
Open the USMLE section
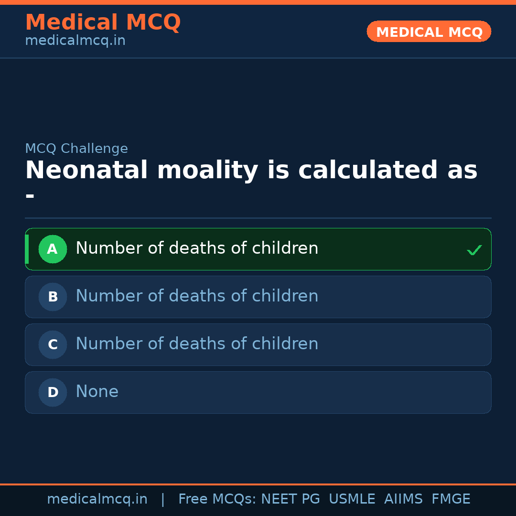(352, 499)
